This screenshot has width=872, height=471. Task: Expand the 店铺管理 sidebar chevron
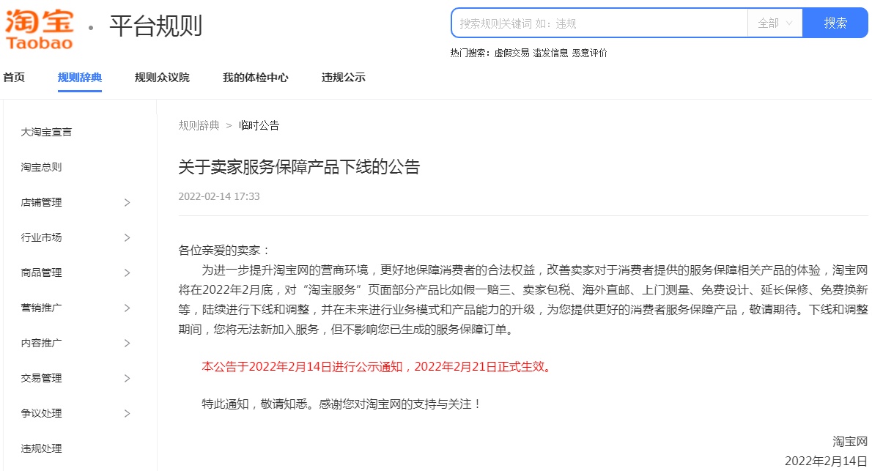pyautogui.click(x=128, y=202)
